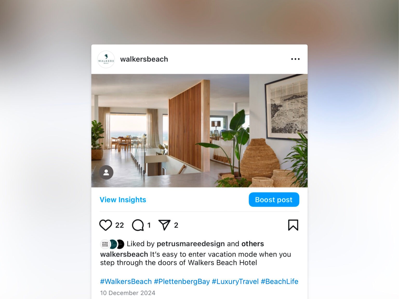Screen dimensions: 399x299
Task: Like the post with the heart icon
Action: (105, 225)
